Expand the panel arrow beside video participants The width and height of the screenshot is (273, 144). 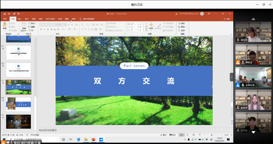pyautogui.click(x=232, y=77)
